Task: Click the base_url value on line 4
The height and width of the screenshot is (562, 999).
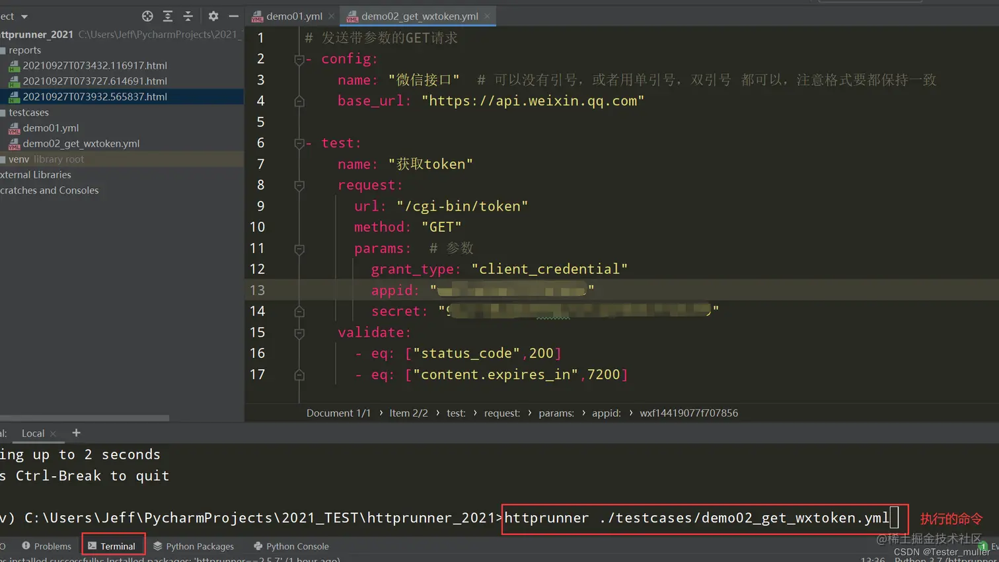Action: click(x=533, y=101)
